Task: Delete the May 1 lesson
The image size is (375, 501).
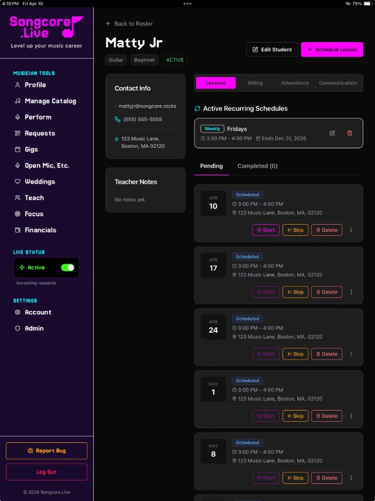Action: point(327,416)
